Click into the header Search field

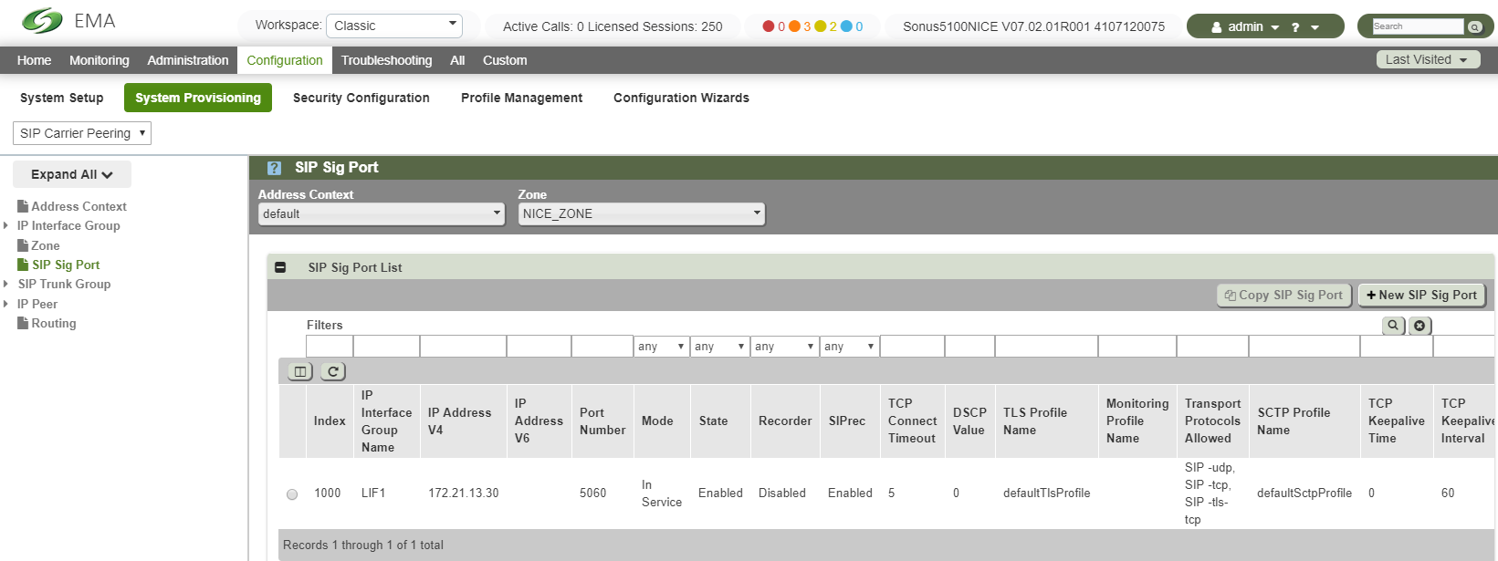coord(1418,26)
